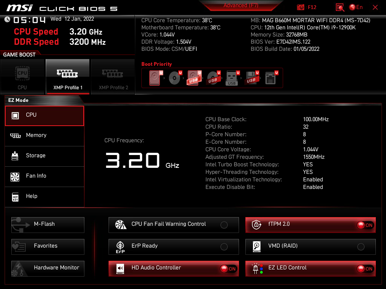Click the CPU Ratio value 32
Screen dimensions: 386x289
click(306, 127)
